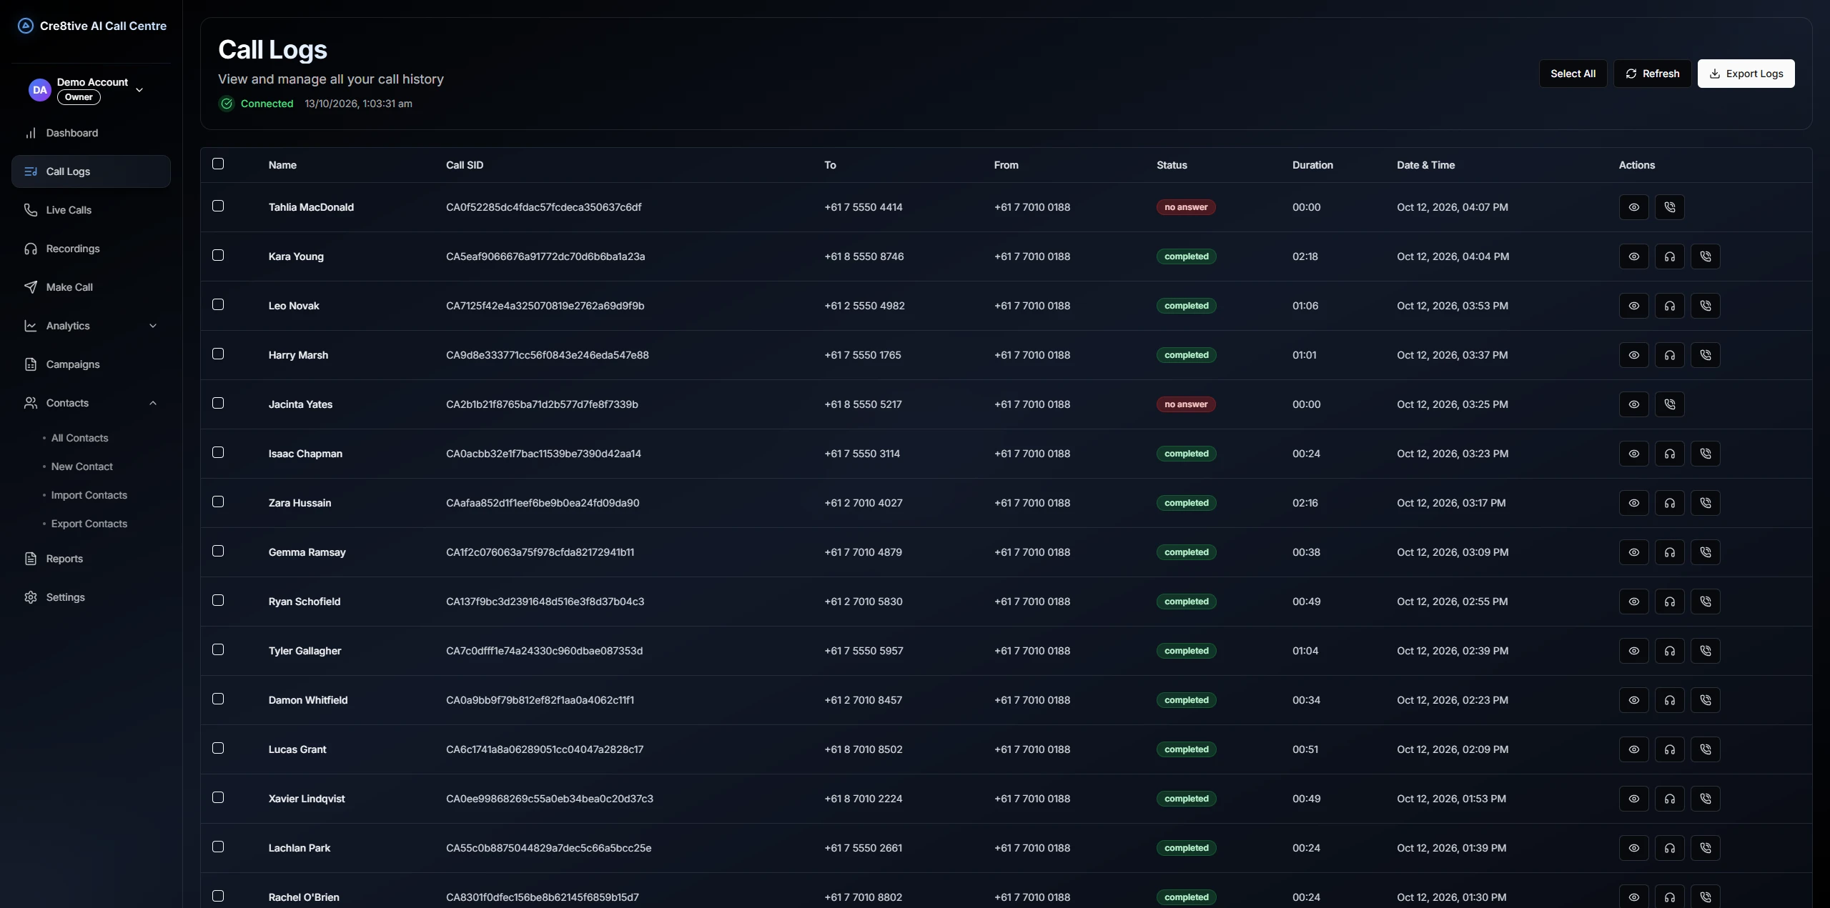View details of Tahlia MacDonald's call

pos(1633,207)
